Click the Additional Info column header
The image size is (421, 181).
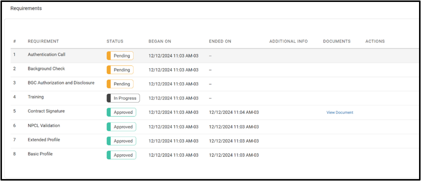coord(288,41)
